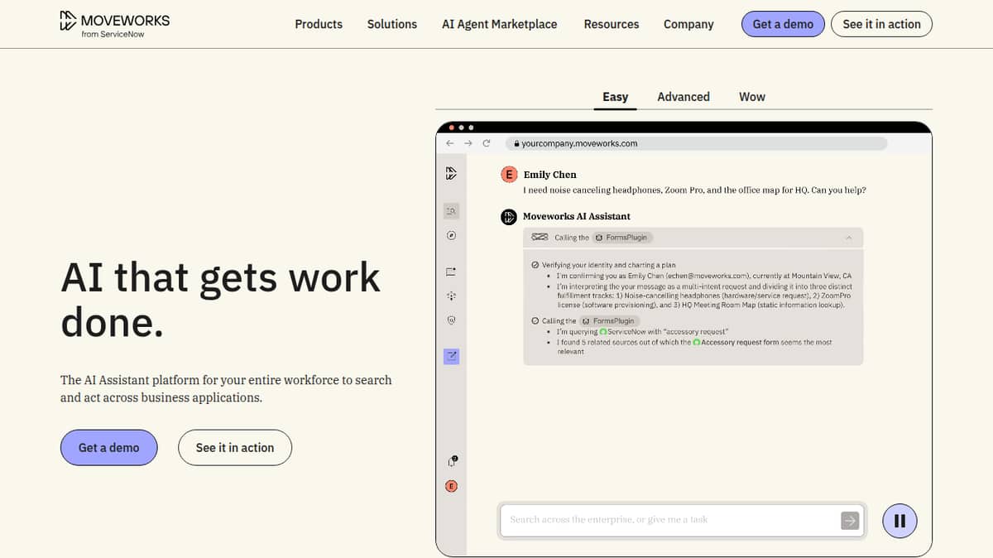Click the Emily Chen name in the chat
The image size is (993, 558).
coord(550,175)
